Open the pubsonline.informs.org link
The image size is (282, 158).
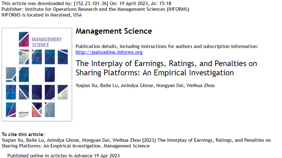click(109, 52)
